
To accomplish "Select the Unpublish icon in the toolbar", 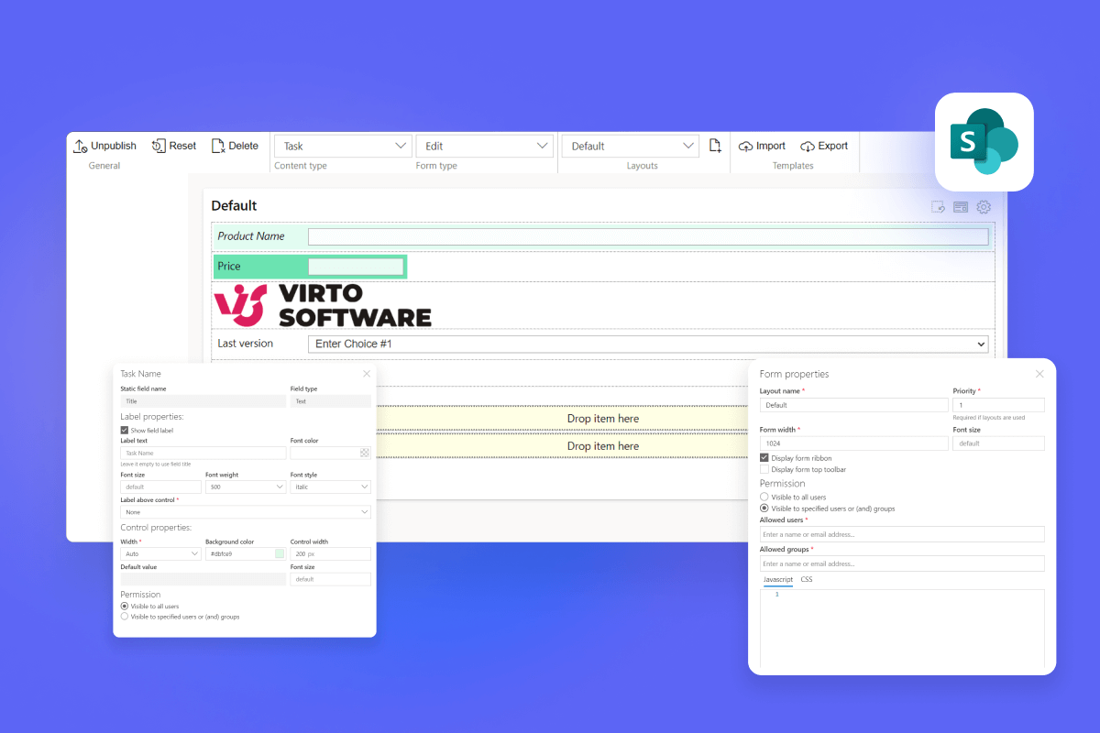I will click(81, 145).
